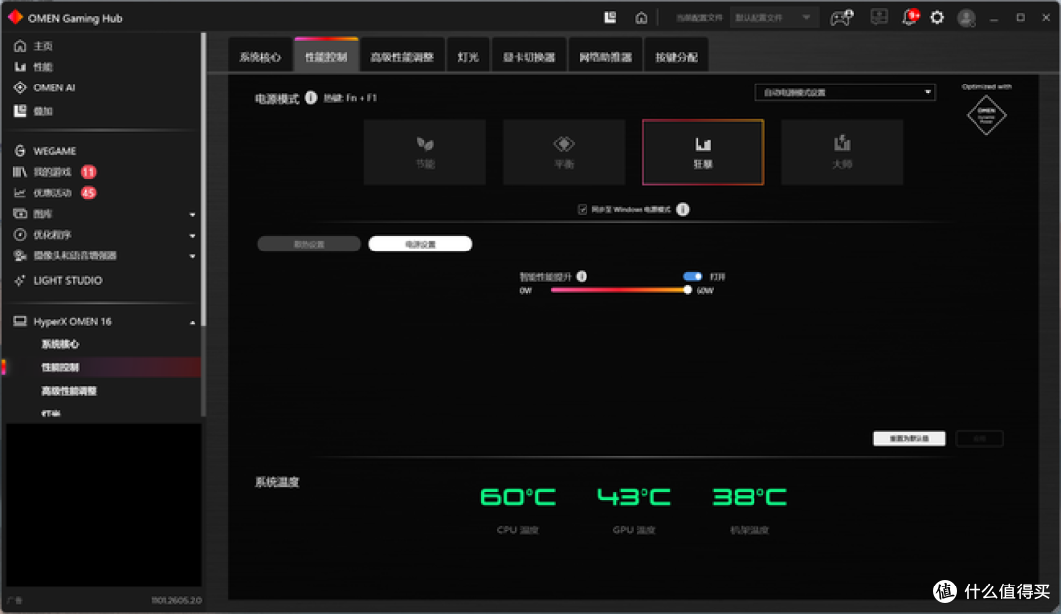Switch to the 散热设置 thermal settings pill

pos(309,244)
